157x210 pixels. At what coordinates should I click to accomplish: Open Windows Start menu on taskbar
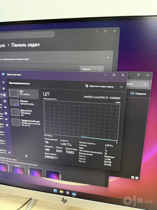tap(55, 191)
